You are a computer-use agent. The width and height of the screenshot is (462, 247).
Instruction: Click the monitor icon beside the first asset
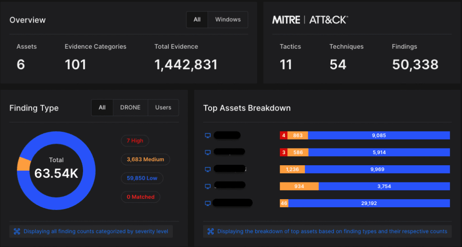pyautogui.click(x=208, y=135)
